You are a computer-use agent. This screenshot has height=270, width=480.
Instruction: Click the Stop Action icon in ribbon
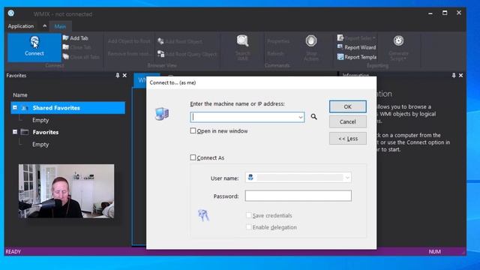pyautogui.click(x=311, y=41)
